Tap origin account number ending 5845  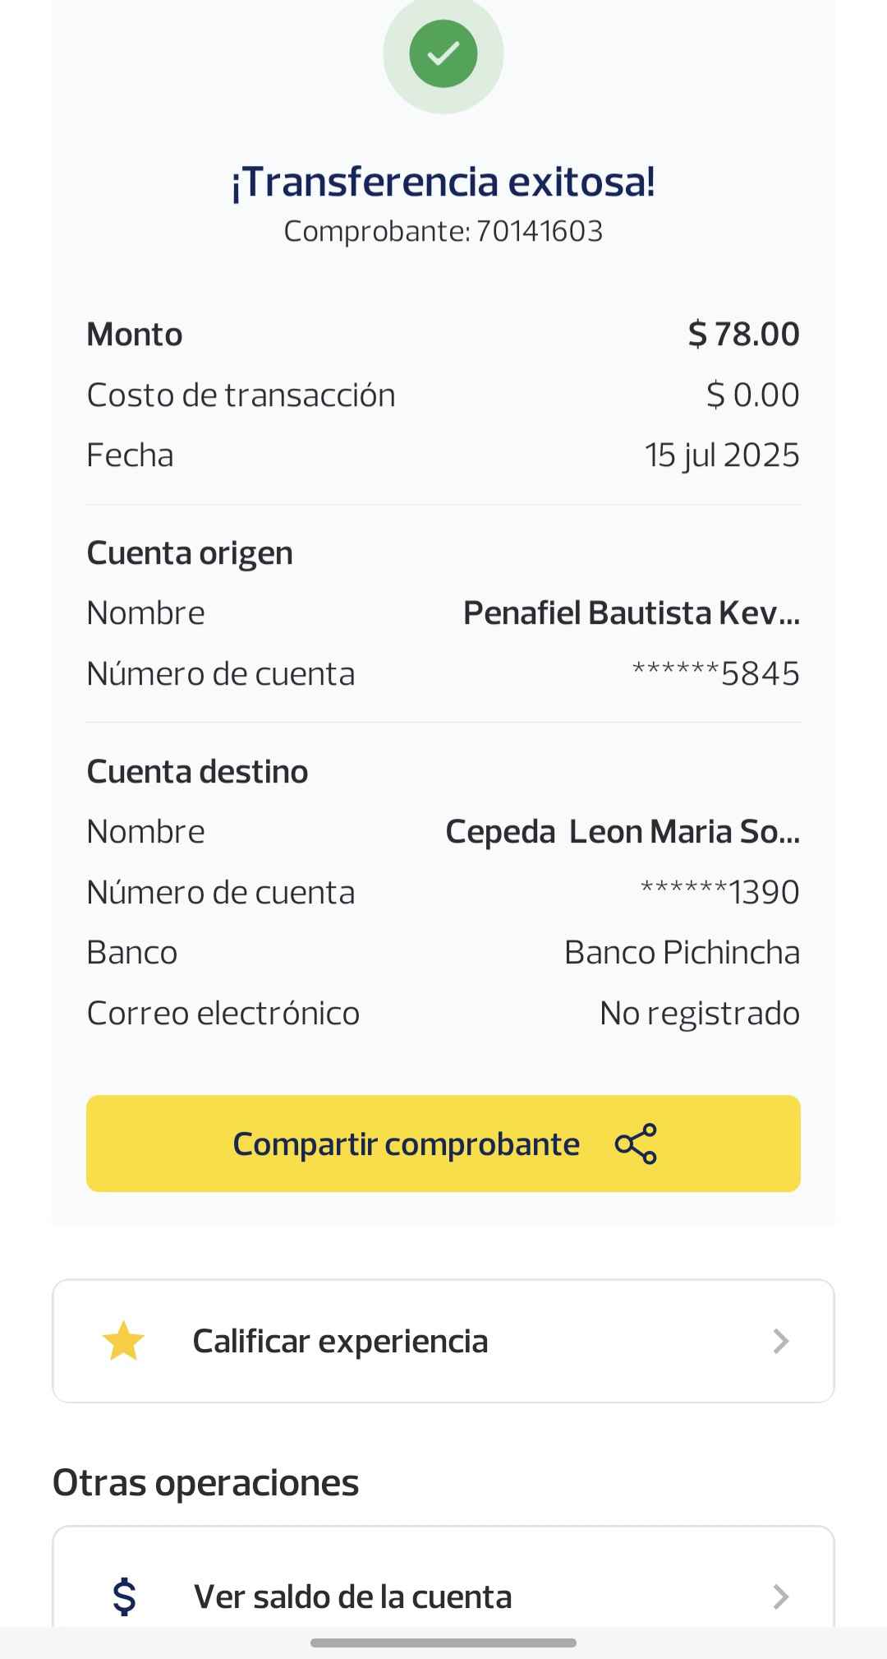pos(715,674)
